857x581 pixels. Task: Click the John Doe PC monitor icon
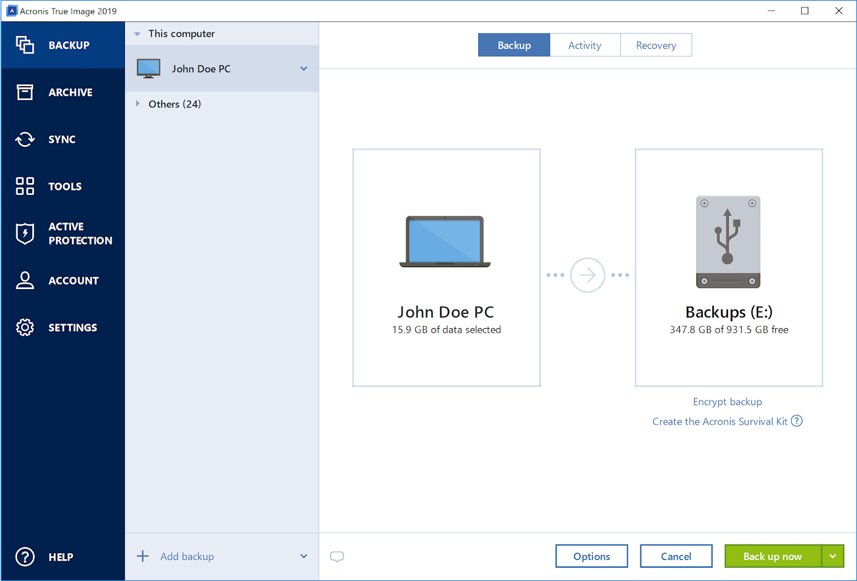click(x=148, y=69)
